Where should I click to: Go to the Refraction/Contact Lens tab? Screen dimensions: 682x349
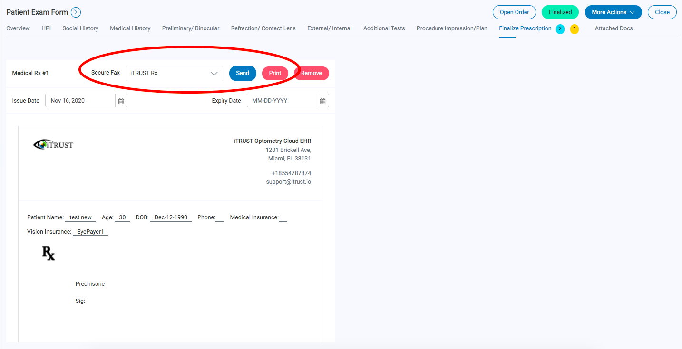tap(263, 28)
